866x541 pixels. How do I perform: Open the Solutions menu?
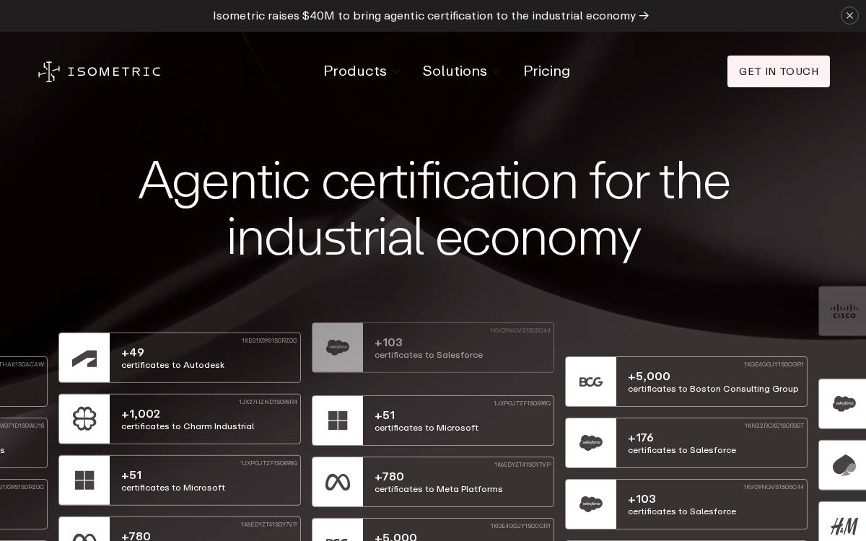[455, 71]
